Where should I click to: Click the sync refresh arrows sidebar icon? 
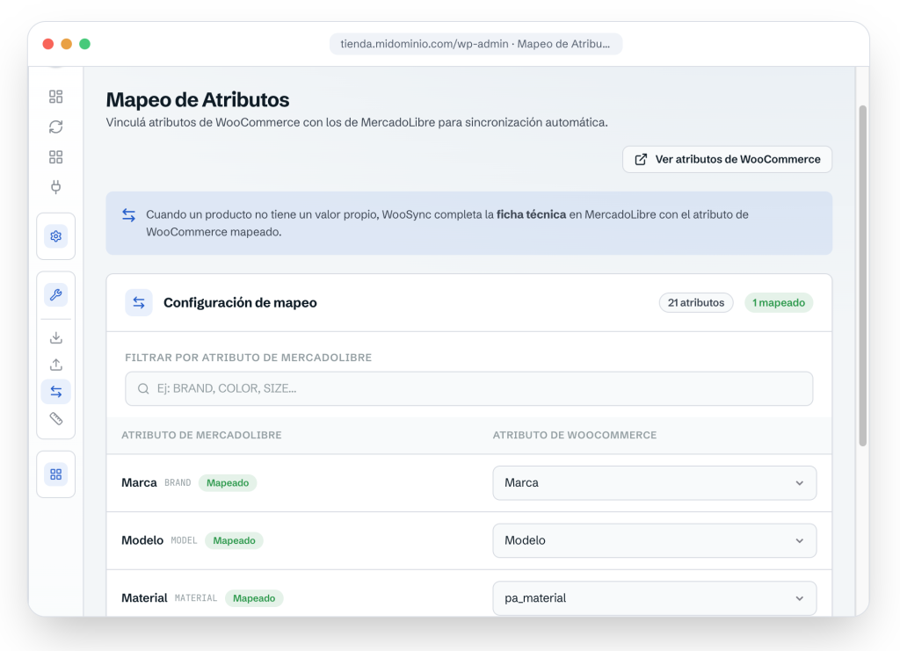55,127
